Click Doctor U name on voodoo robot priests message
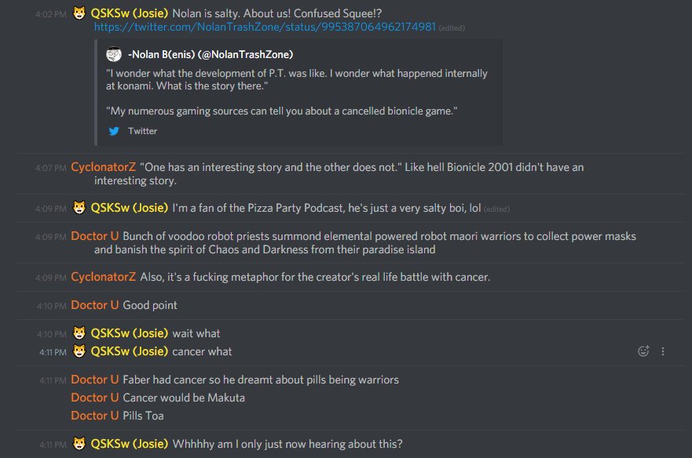 tap(95, 236)
